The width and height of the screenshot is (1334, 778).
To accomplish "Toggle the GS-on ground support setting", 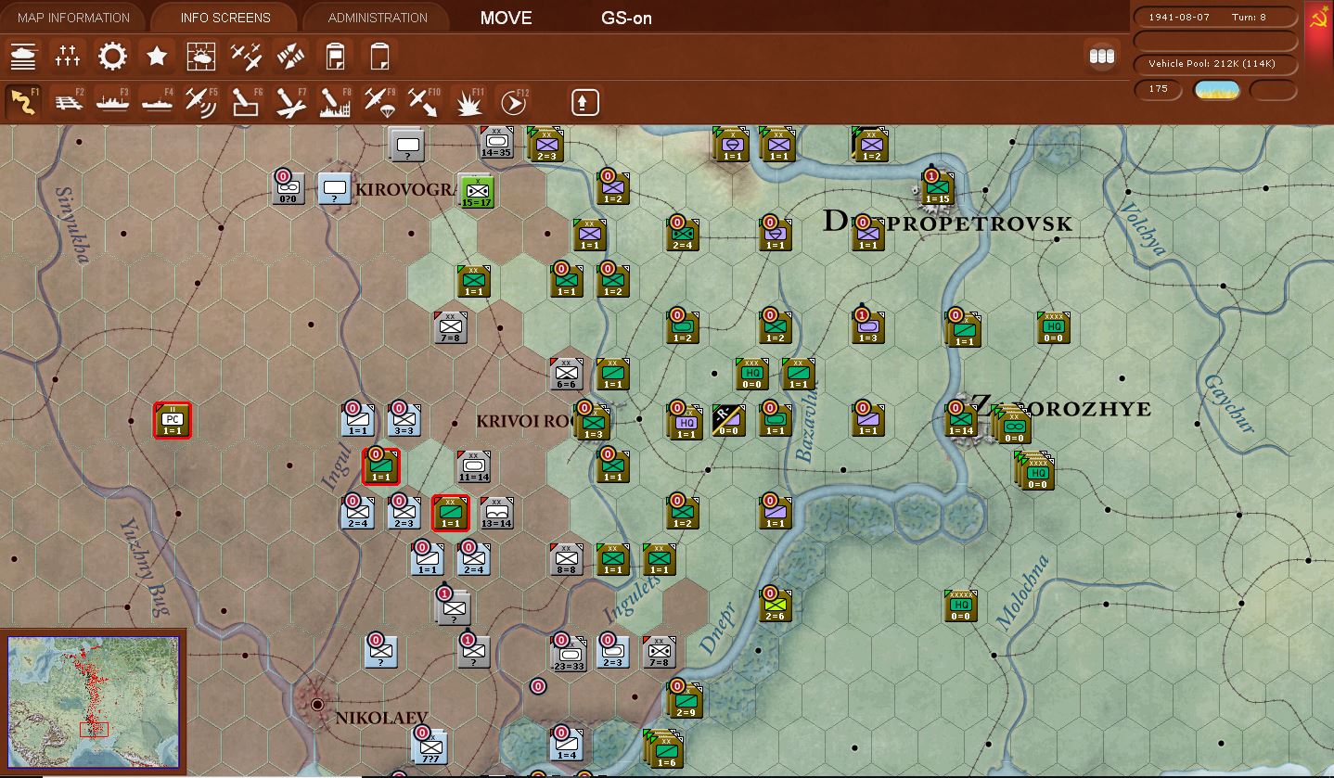I will [x=626, y=18].
